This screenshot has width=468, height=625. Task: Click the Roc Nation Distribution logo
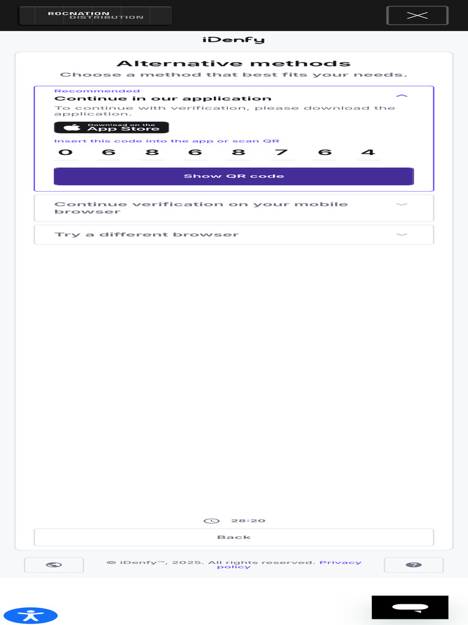pos(96,15)
